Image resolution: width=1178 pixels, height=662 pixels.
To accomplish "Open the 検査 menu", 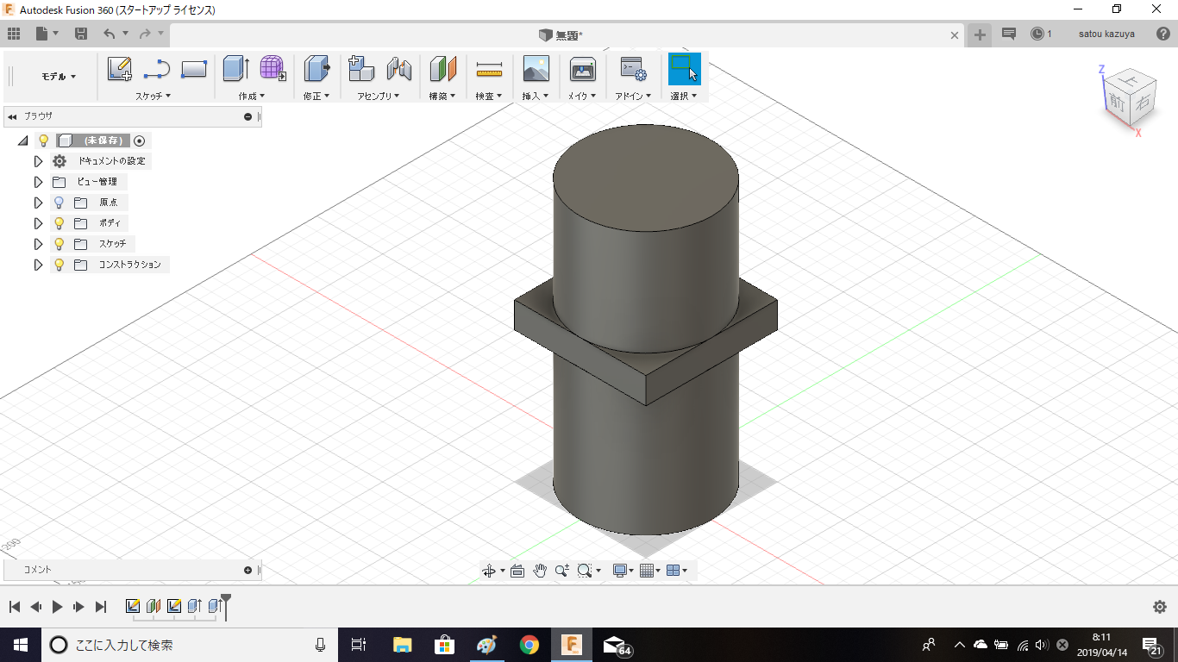I will (x=489, y=96).
